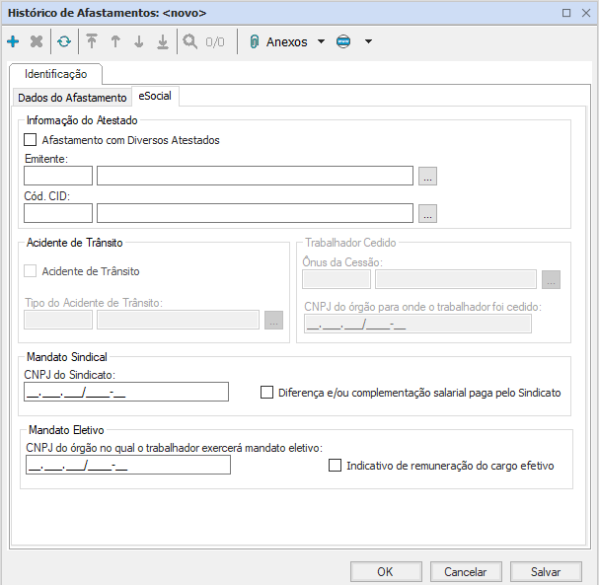Open the Cód. CID lookup ellipsis button
This screenshot has height=585, width=599.
click(x=427, y=213)
